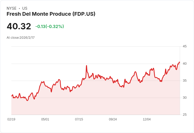Click the latest point at chart line's end

(180, 62)
